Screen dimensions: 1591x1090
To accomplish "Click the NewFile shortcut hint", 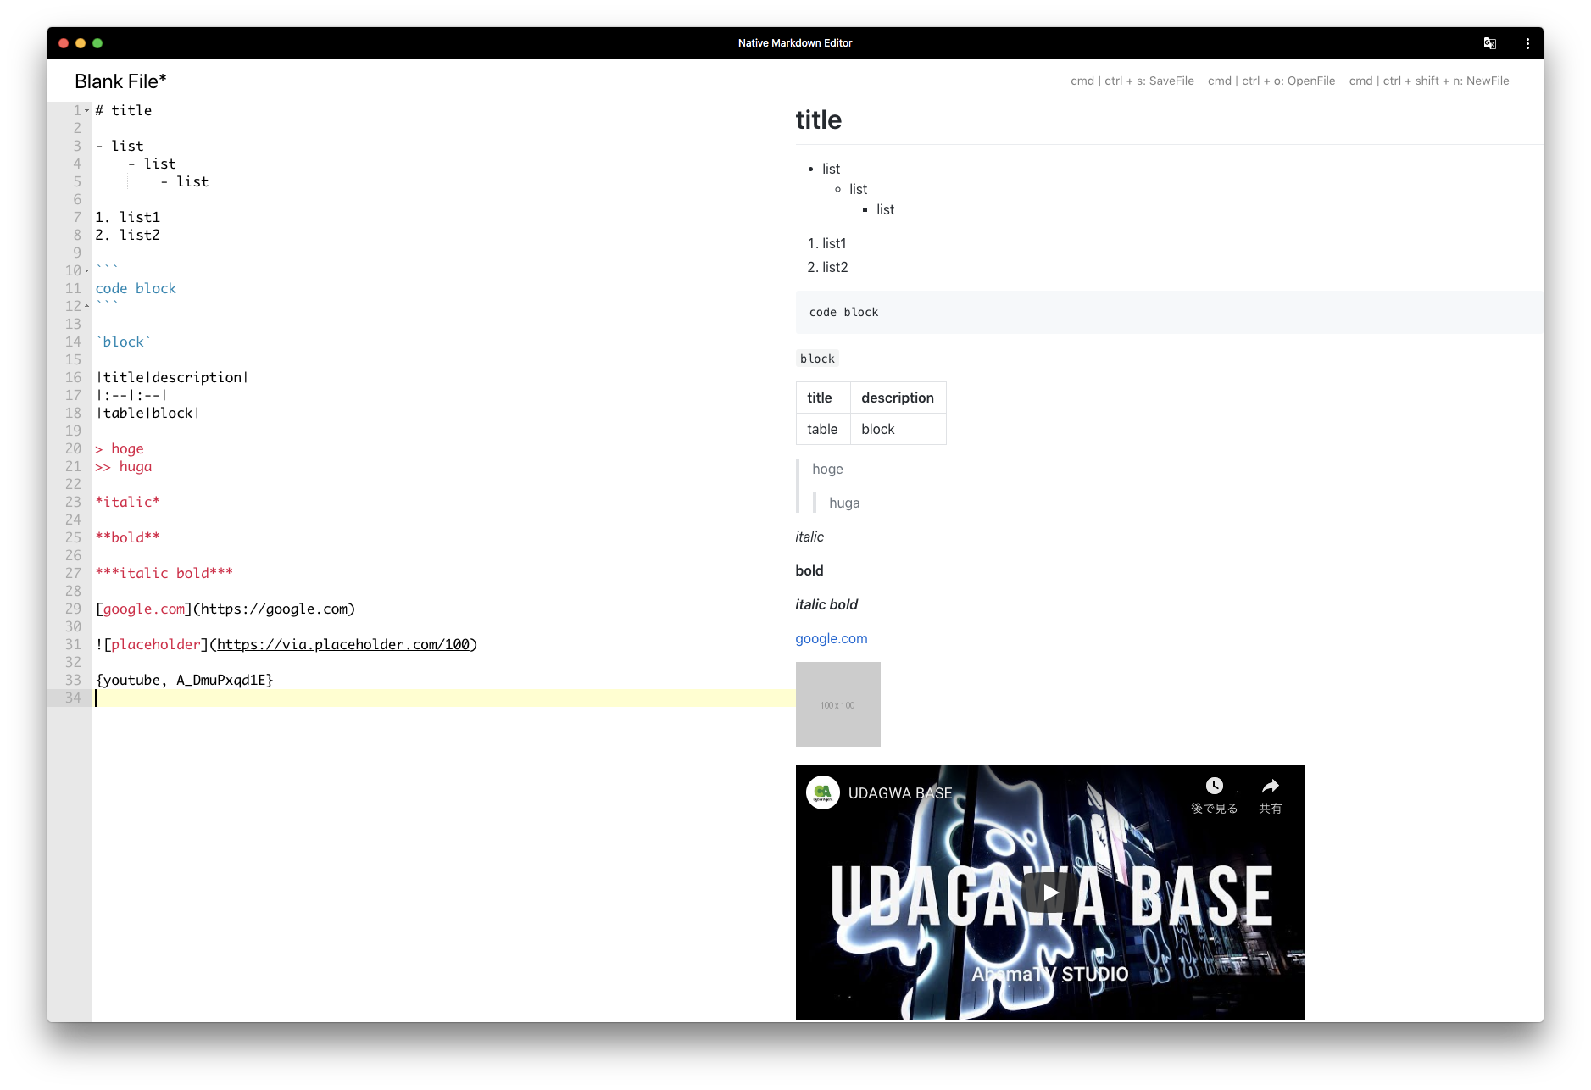I will [1428, 81].
